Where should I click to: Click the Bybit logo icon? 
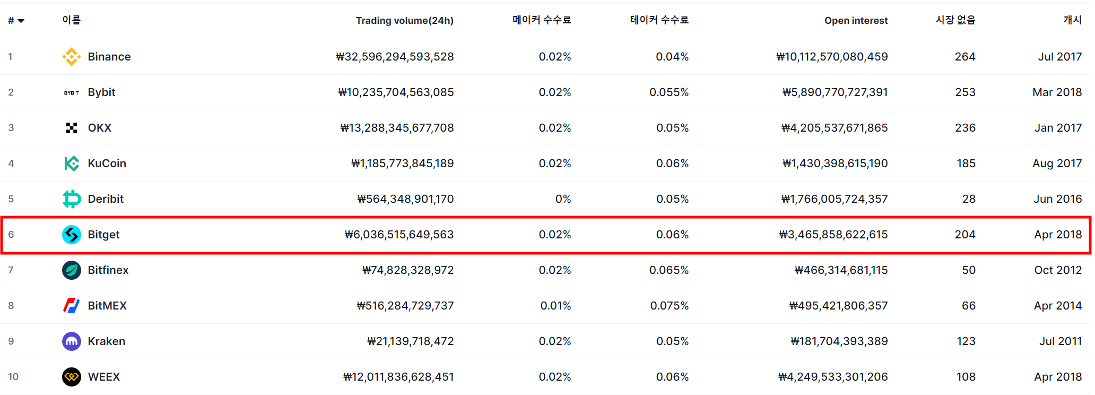(x=72, y=92)
